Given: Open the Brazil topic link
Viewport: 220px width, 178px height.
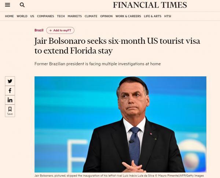Looking at the screenshot, I should (39, 30).
